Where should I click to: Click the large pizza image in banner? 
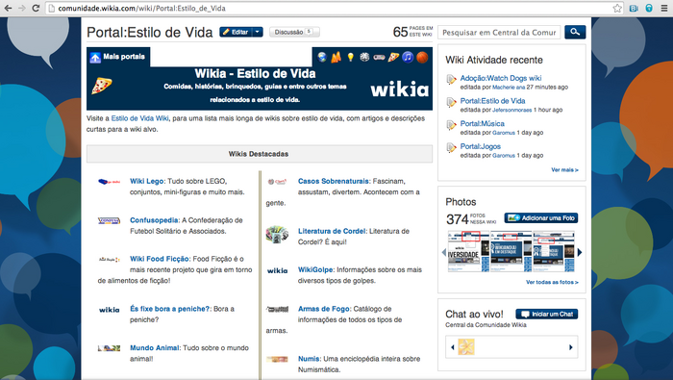(102, 86)
